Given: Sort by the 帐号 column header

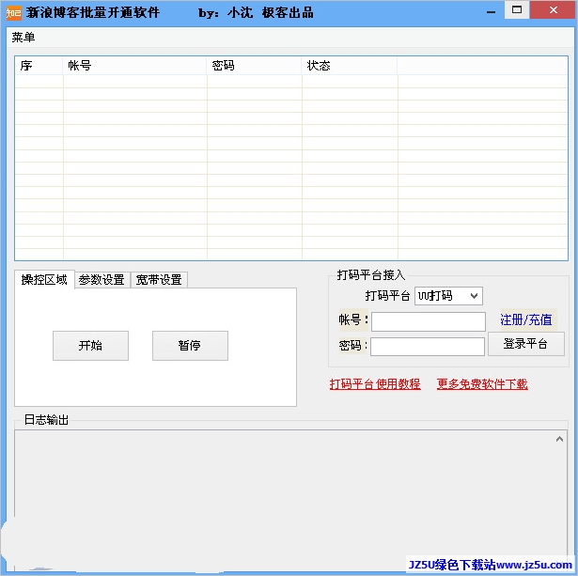Looking at the screenshot, I should pyautogui.click(x=134, y=66).
